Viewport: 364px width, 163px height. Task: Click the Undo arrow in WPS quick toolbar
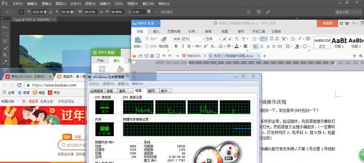tap(164, 56)
